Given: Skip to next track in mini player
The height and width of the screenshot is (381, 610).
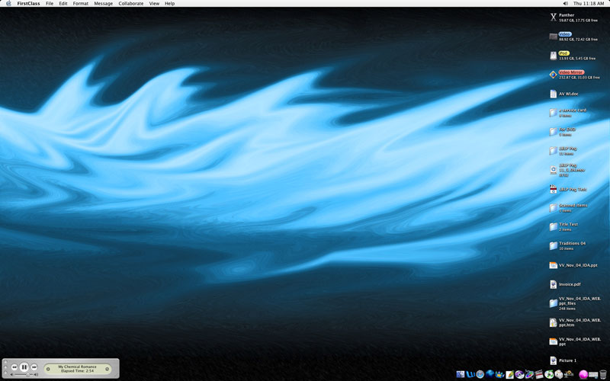Looking at the screenshot, I should click(x=34, y=367).
